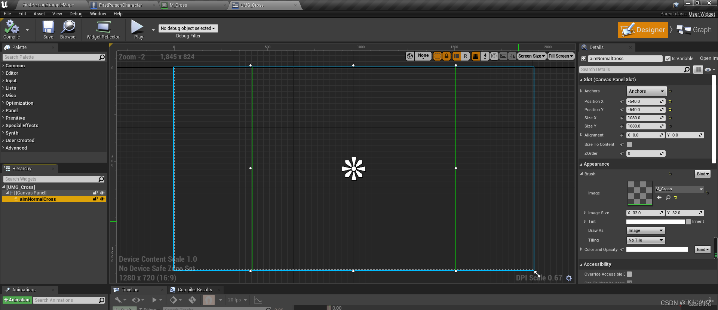Viewport: 718px width, 310px height.
Task: Open the Tiling dropdown
Action: point(646,240)
